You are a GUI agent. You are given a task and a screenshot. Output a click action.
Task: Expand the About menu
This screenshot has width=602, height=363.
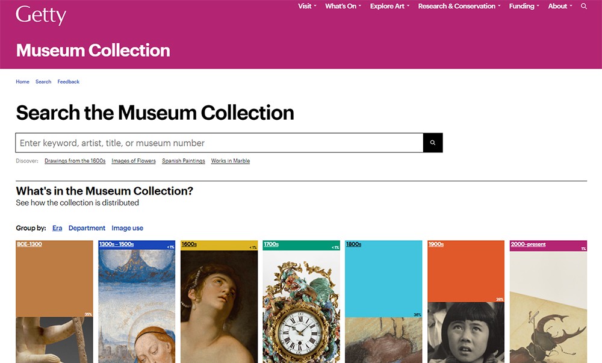[560, 6]
